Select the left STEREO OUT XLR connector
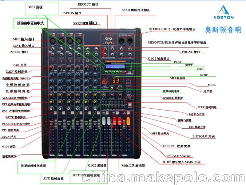This screenshot has height=185, width=246. coord(121,41)
